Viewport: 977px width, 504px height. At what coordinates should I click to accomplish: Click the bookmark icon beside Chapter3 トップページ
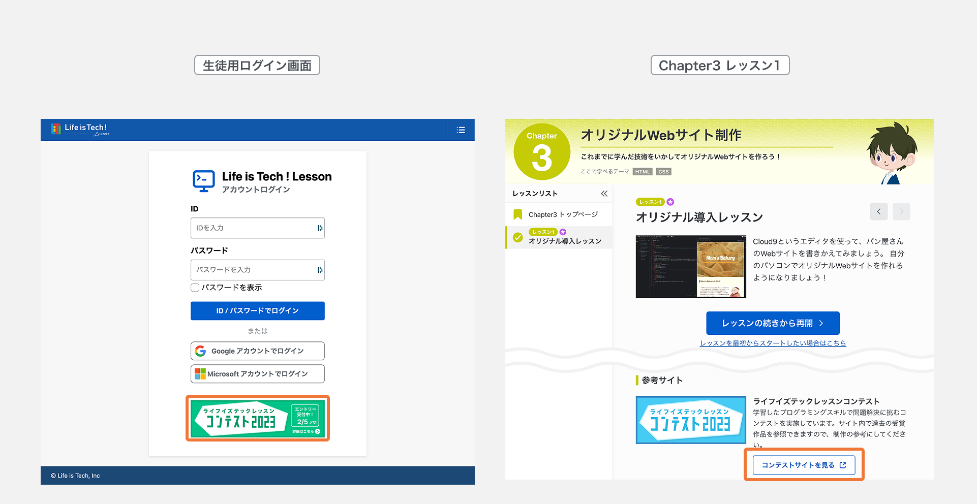click(518, 214)
